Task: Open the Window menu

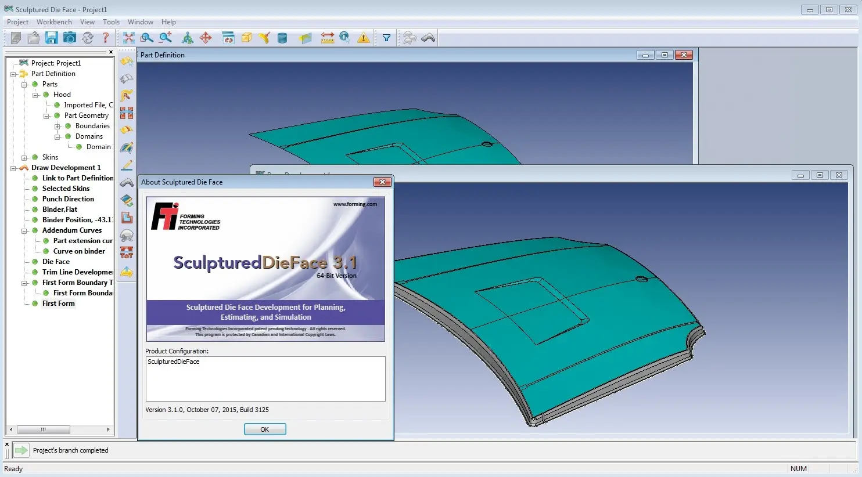Action: pyautogui.click(x=141, y=22)
